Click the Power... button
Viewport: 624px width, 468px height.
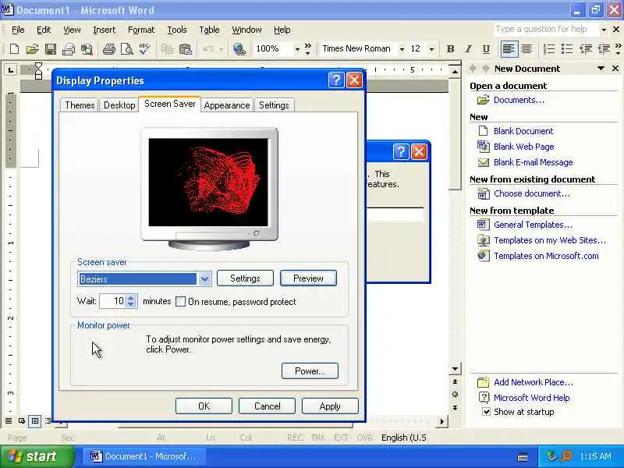[x=310, y=371]
